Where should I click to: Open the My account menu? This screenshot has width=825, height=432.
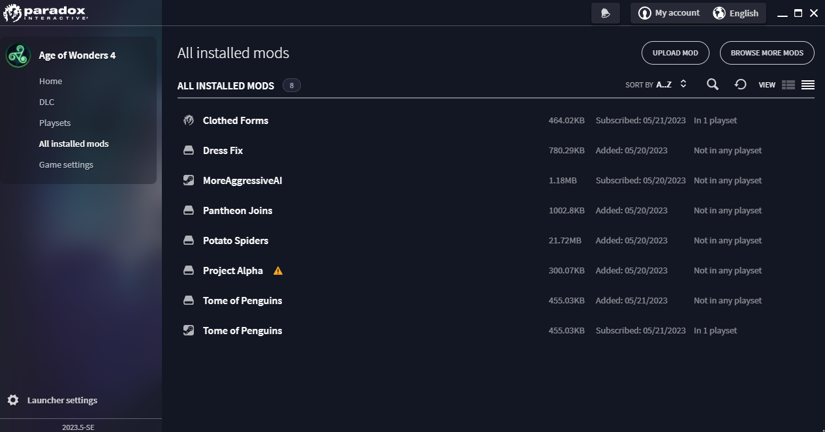669,13
